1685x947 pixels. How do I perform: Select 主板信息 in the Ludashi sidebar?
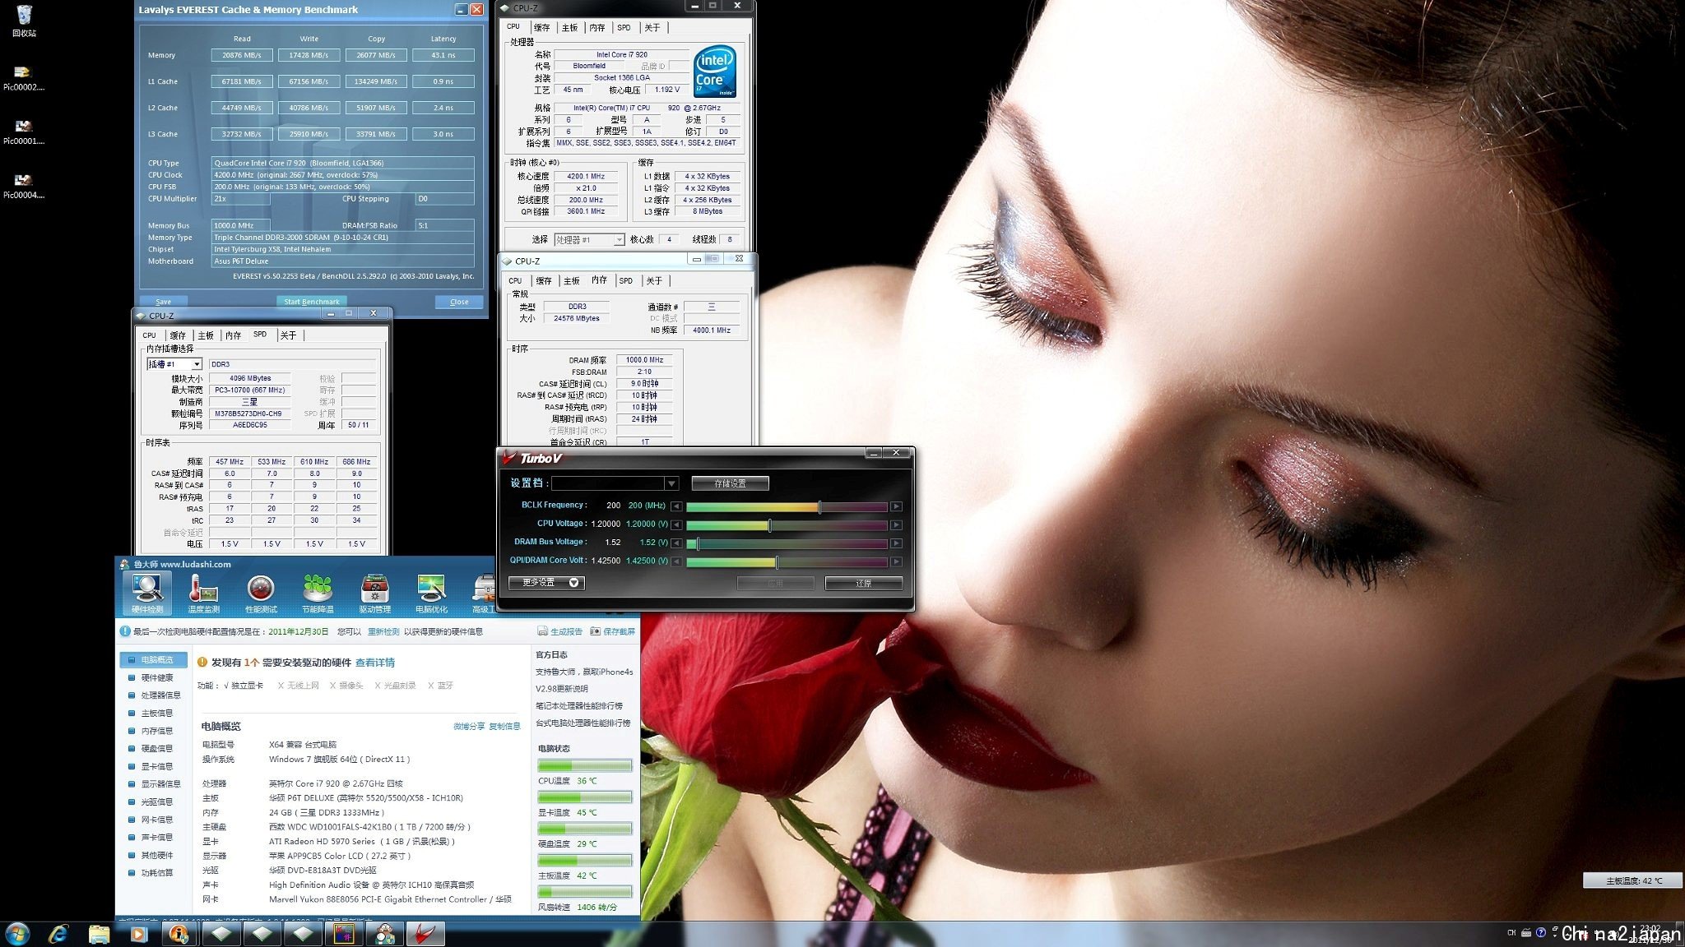156,714
